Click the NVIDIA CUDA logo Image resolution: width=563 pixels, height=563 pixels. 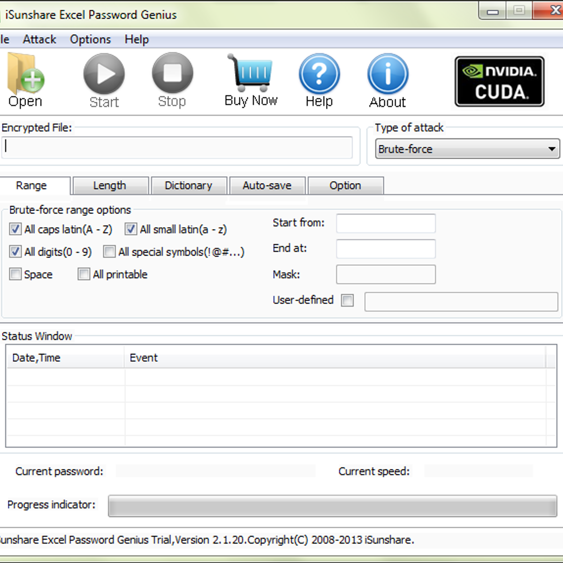tap(500, 82)
